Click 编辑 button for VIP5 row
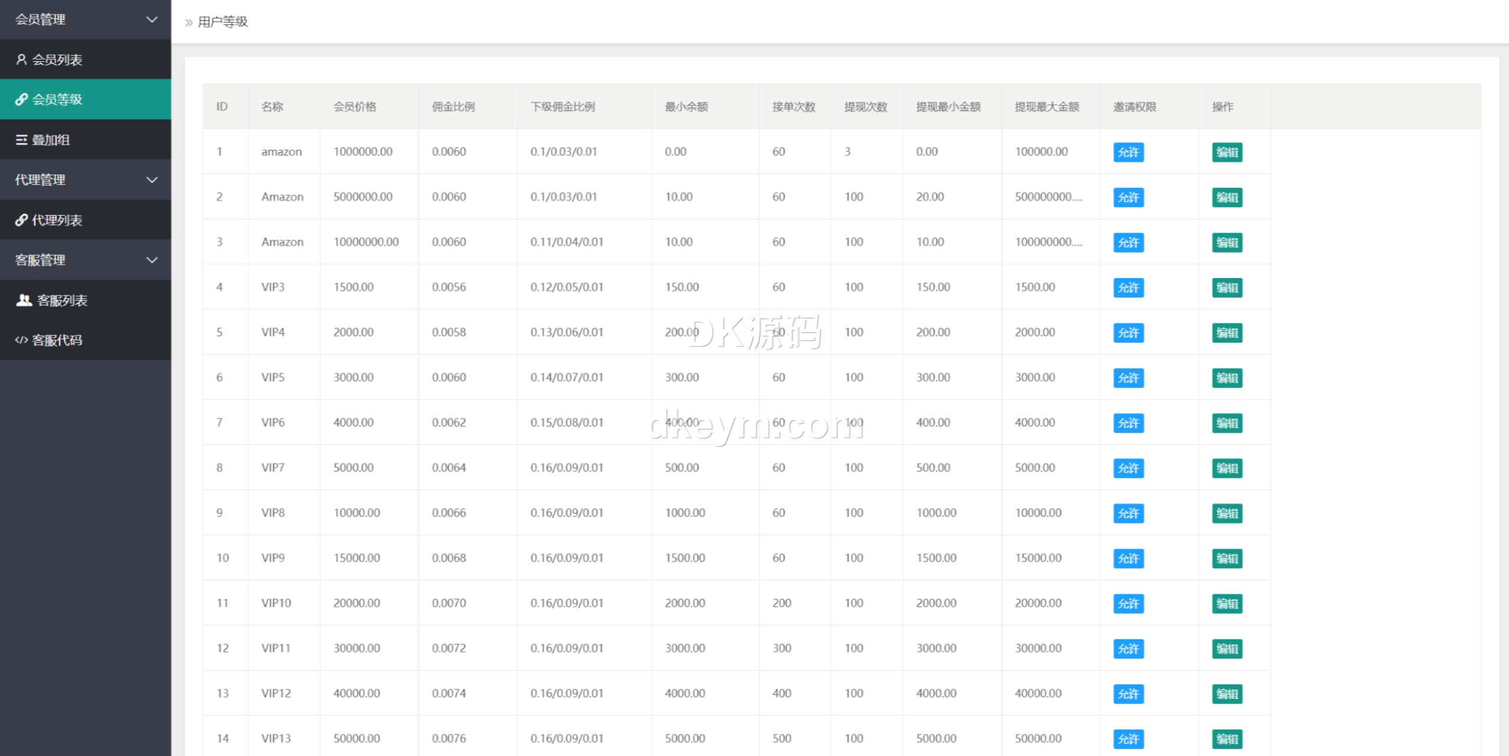The width and height of the screenshot is (1509, 756). tap(1227, 378)
